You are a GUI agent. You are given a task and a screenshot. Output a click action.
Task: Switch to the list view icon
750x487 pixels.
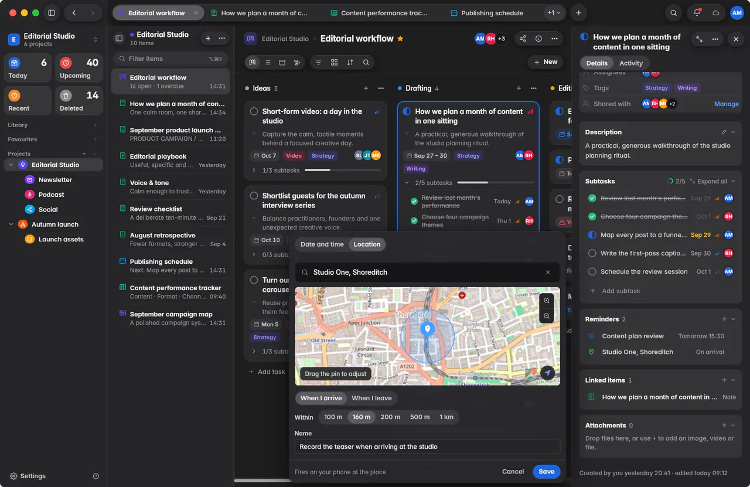(x=268, y=62)
